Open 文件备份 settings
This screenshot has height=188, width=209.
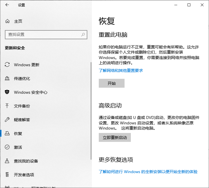click(x=46, y=106)
